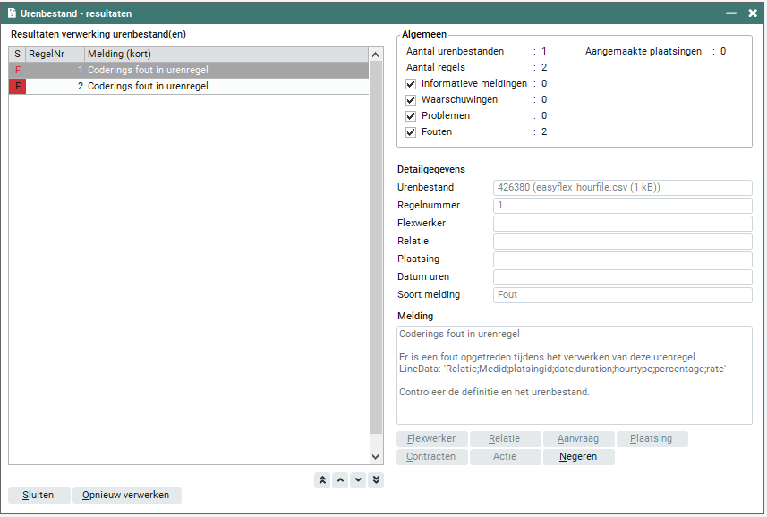Minimize the Urenbestand window
767x517 pixels.
[x=731, y=13]
